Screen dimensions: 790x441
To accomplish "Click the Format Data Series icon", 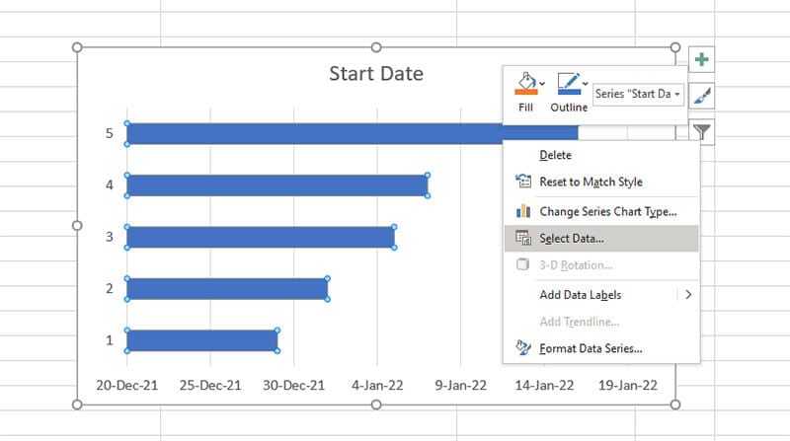I will tap(523, 347).
